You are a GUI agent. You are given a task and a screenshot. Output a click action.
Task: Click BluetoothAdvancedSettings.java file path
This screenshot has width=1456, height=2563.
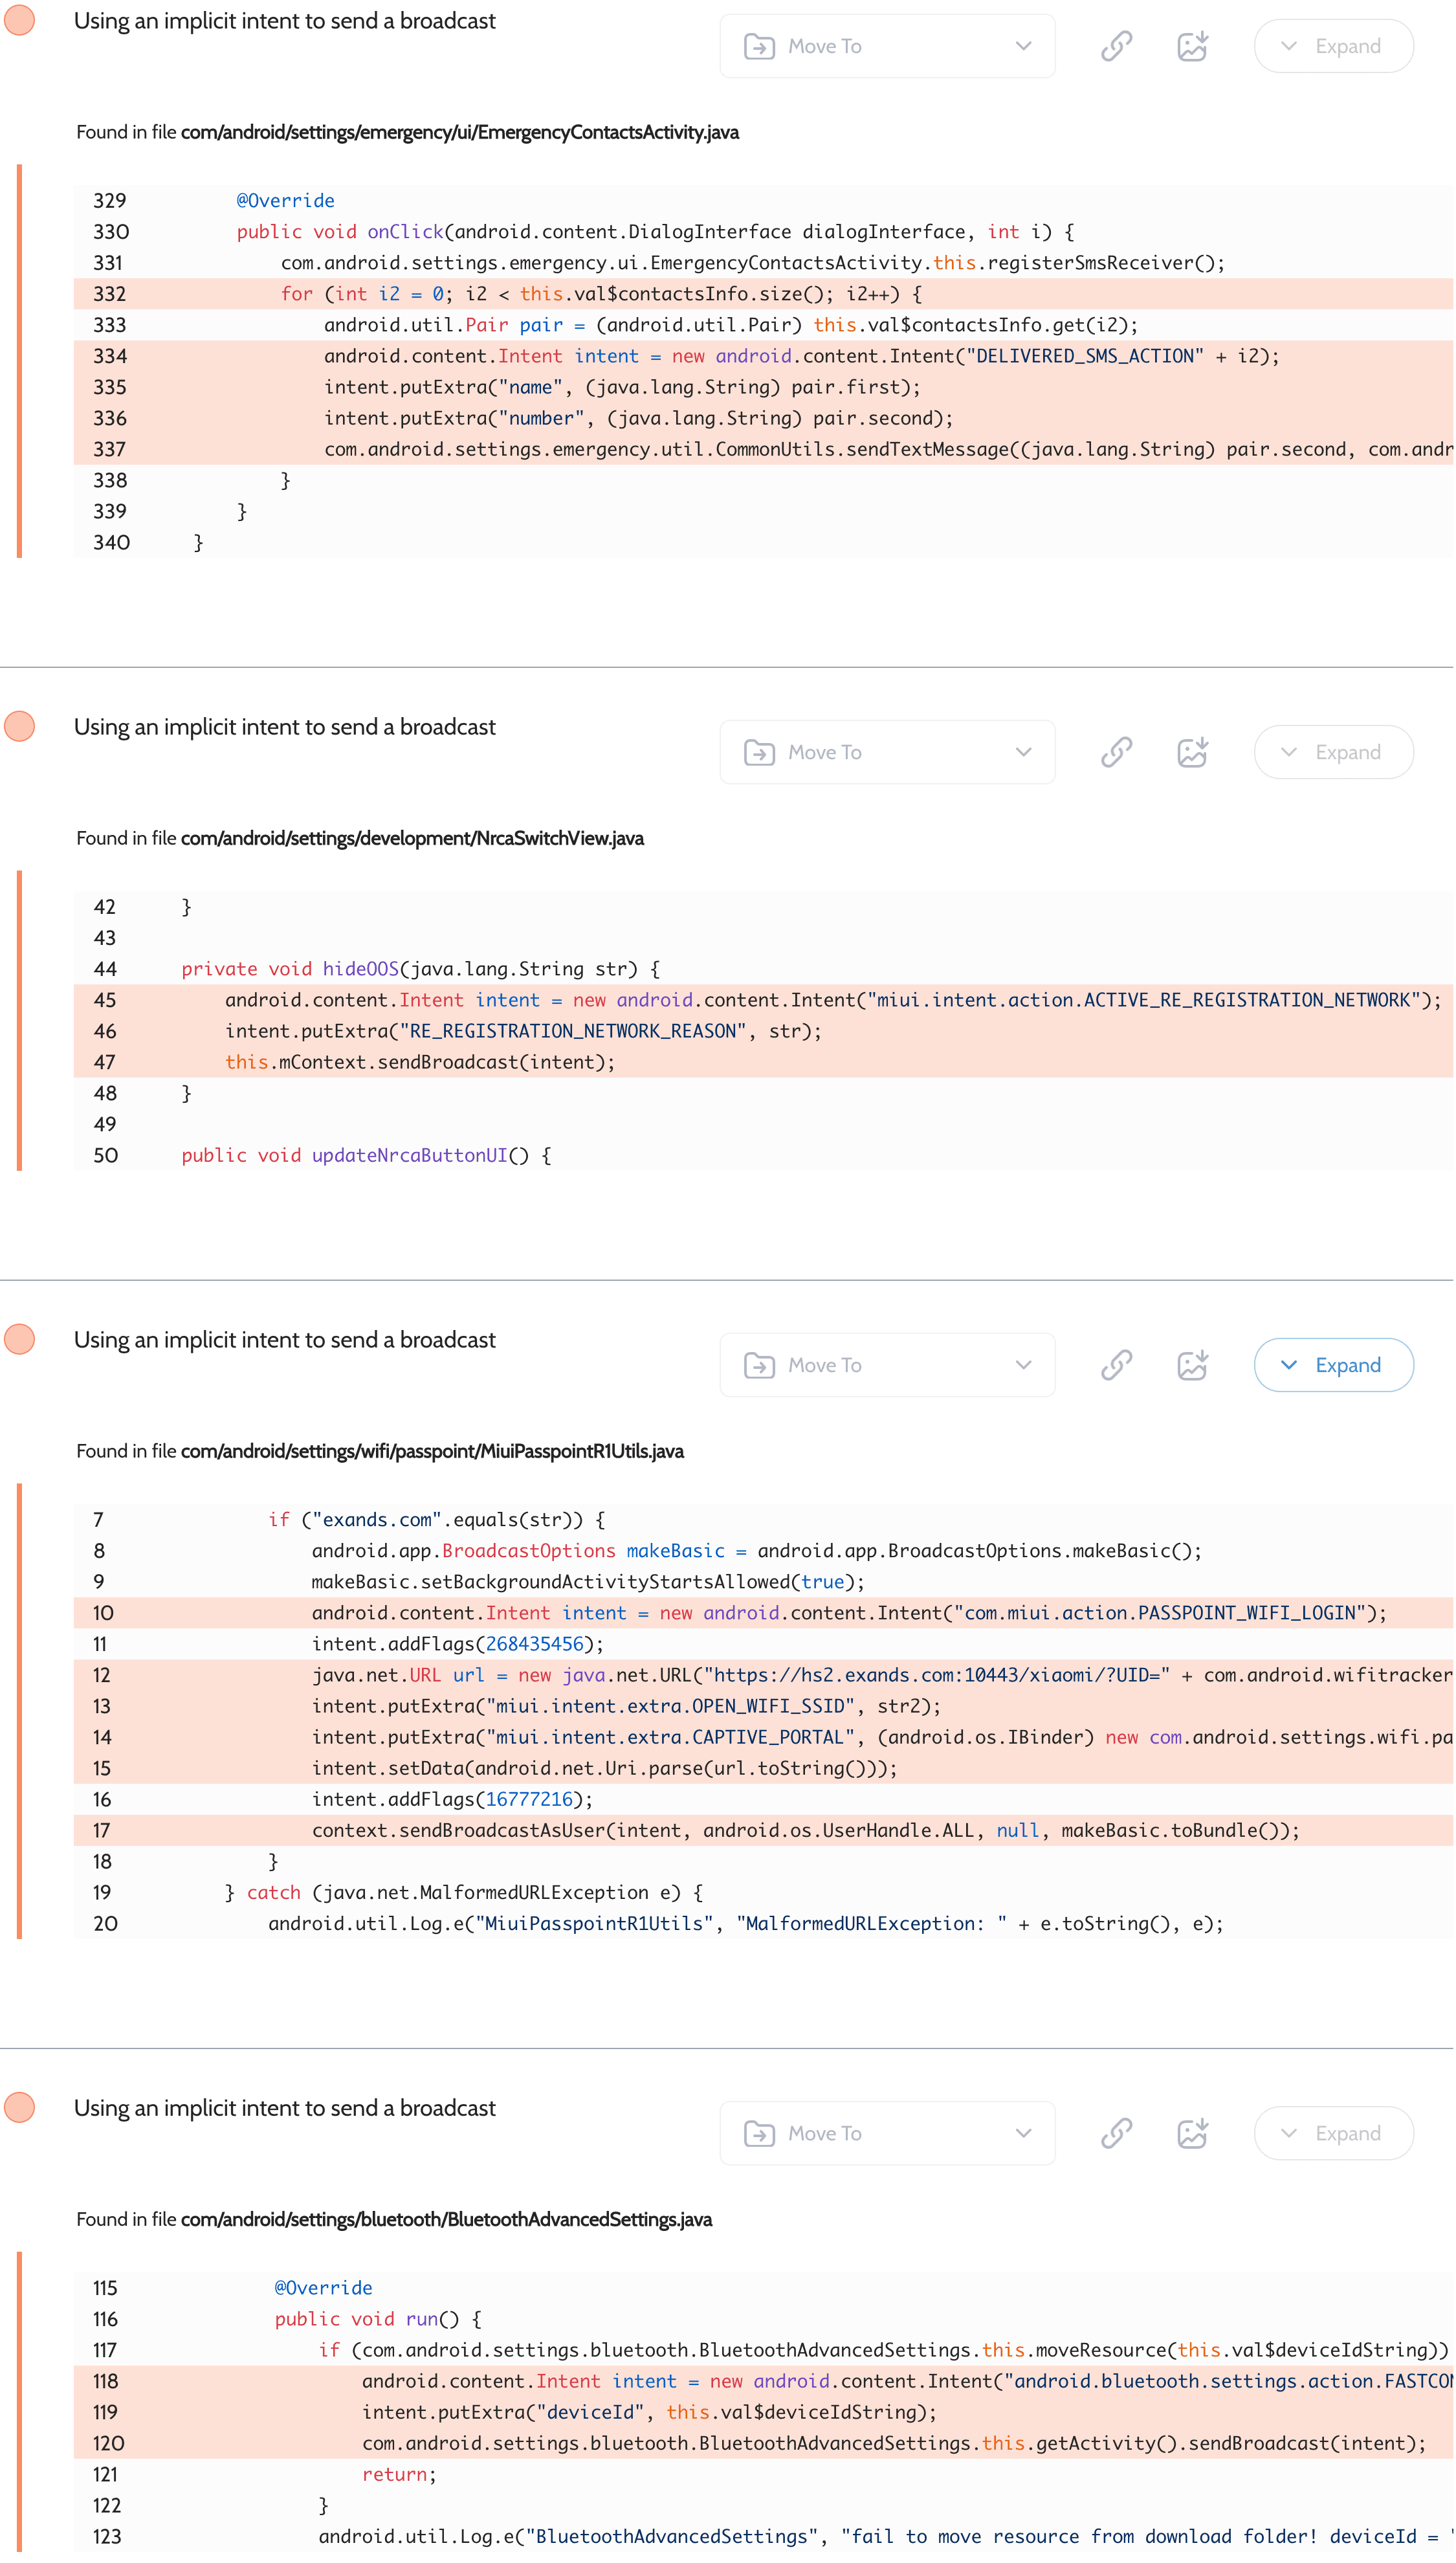[x=446, y=2219]
